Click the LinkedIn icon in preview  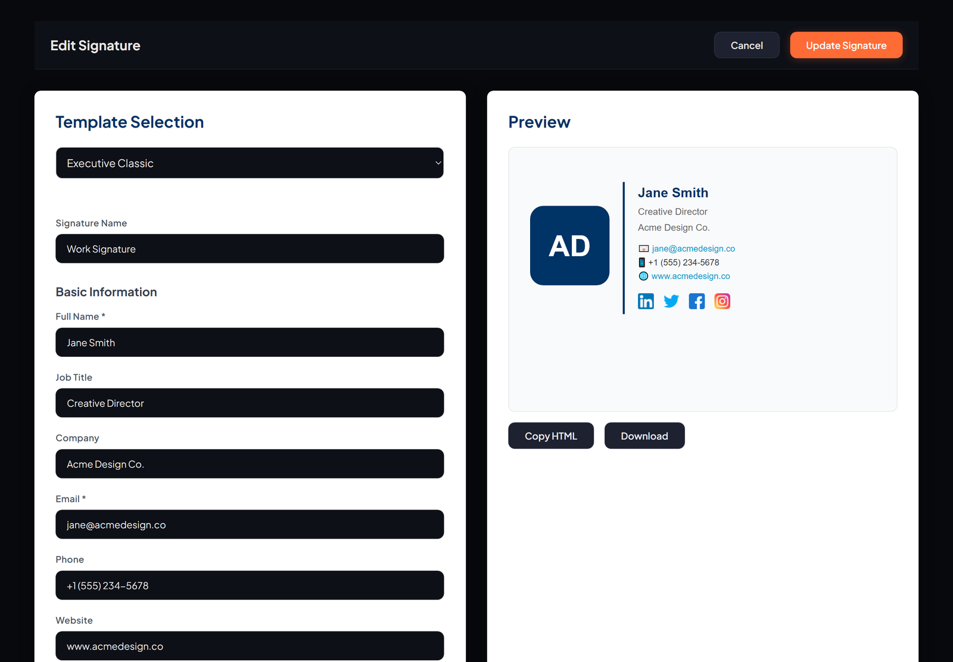point(646,301)
